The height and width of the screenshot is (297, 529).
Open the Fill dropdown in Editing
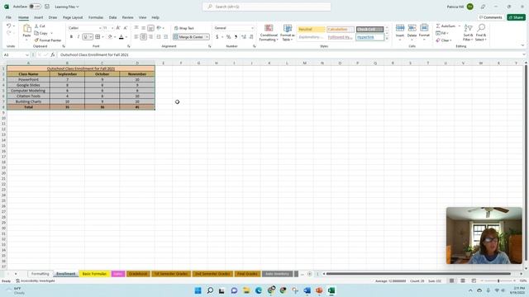click(x=442, y=33)
